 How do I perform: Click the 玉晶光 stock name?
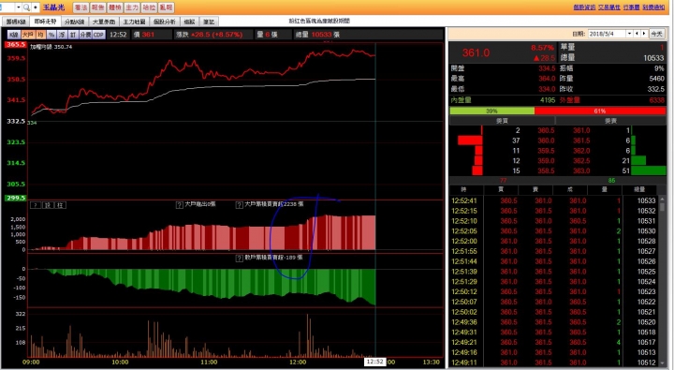[x=53, y=7]
